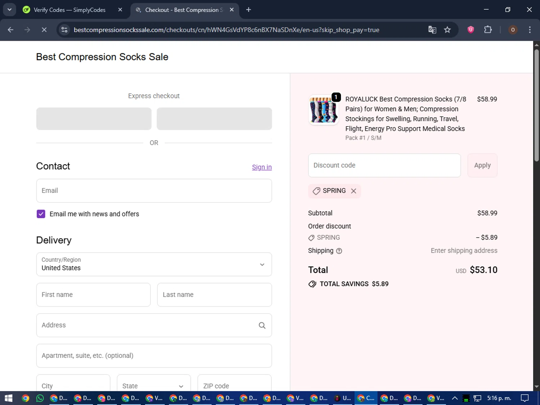This screenshot has height=405, width=540.
Task: Open the State dropdown
Action: pos(154,384)
